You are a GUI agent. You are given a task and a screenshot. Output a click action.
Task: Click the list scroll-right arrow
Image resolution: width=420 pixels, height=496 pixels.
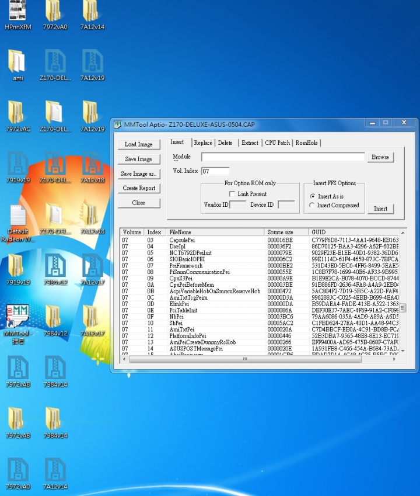(x=394, y=359)
